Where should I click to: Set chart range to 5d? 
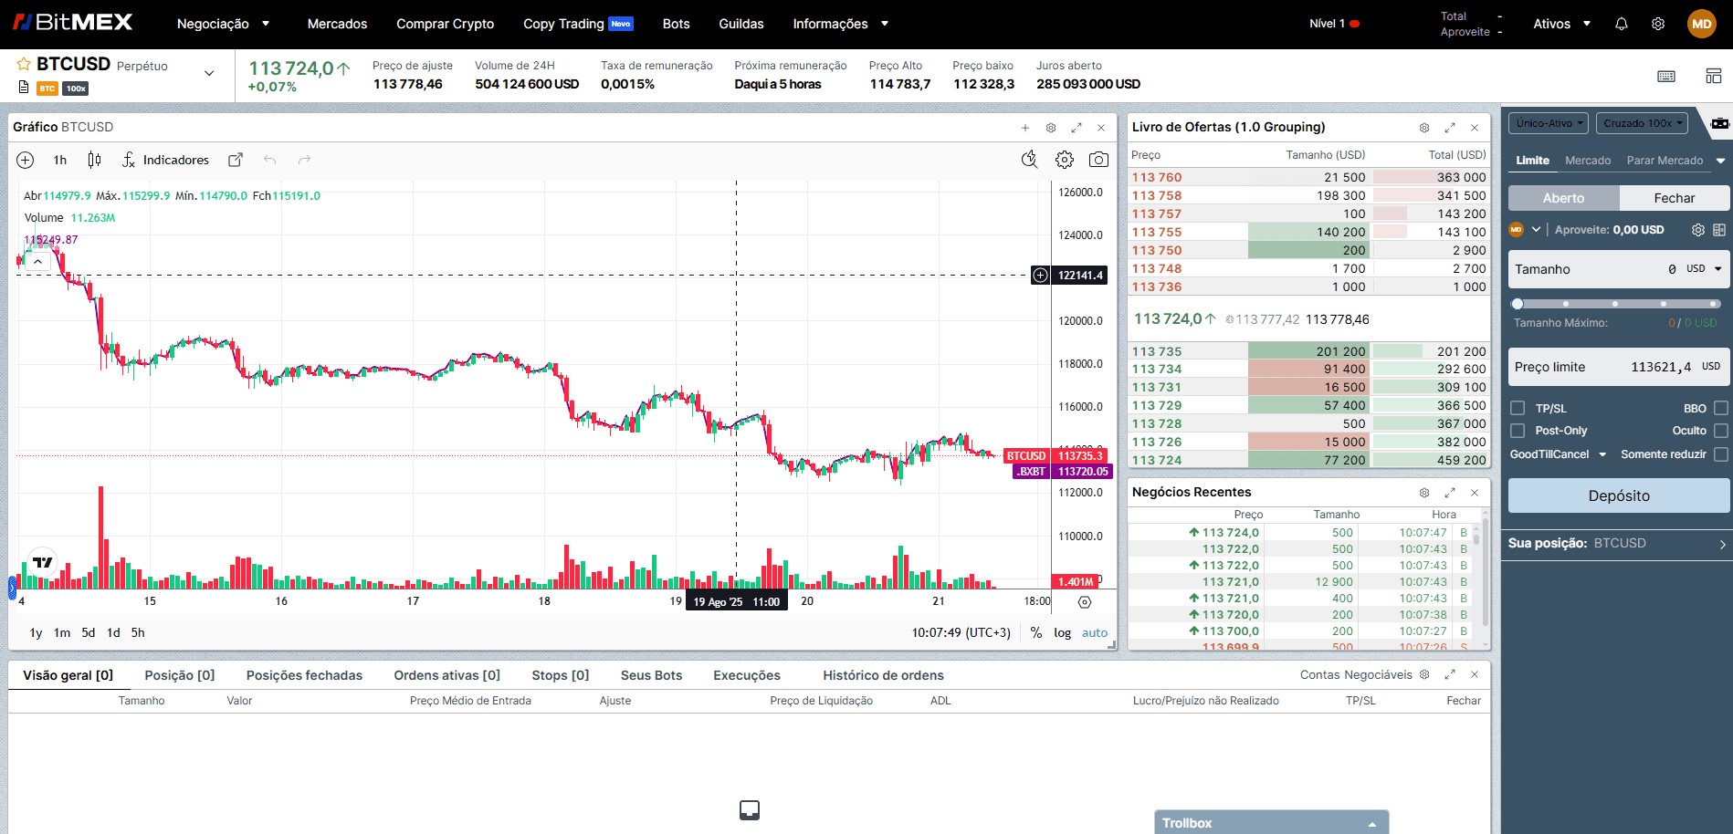tap(89, 632)
